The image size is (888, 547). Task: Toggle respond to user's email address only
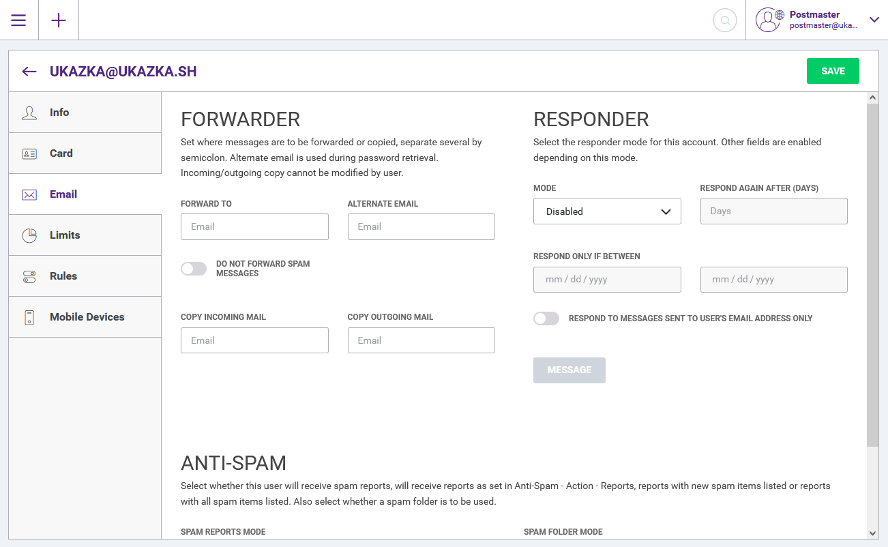(546, 319)
